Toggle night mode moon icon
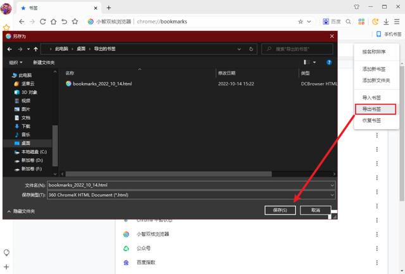The image size is (405, 274). [x=375, y=22]
